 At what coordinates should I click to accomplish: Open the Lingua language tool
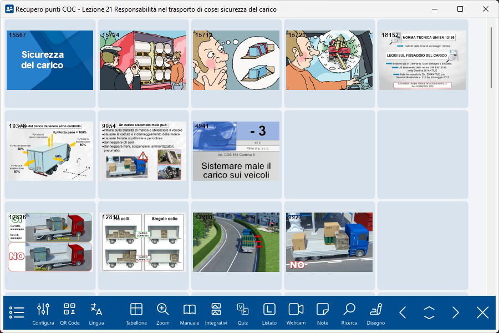pyautogui.click(x=96, y=314)
